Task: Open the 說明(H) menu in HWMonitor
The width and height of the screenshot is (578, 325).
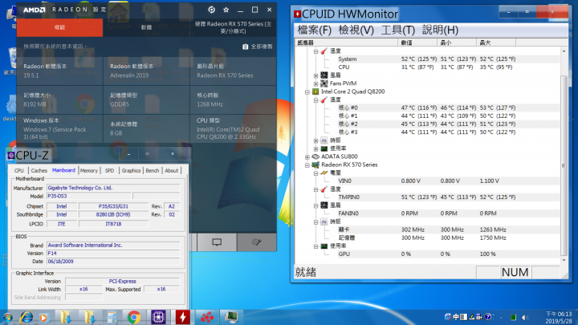Action: [x=440, y=30]
